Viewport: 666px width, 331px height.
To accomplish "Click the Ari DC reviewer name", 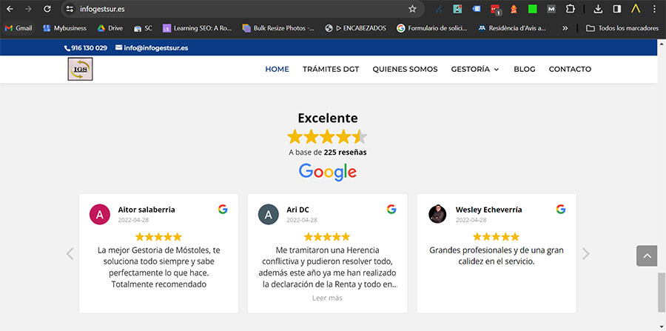I will 297,210.
